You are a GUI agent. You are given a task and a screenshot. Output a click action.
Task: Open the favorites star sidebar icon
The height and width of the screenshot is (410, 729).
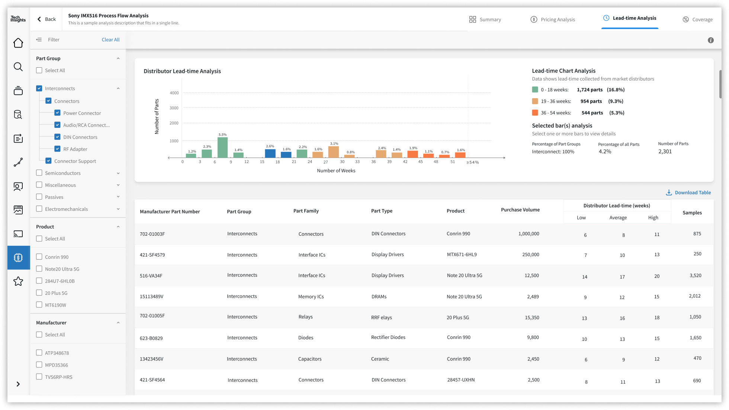18,281
